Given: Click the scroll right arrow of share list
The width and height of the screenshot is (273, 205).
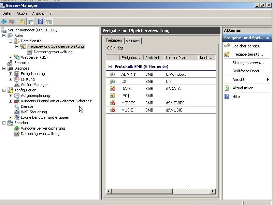Looking at the screenshot, I should [213, 191].
